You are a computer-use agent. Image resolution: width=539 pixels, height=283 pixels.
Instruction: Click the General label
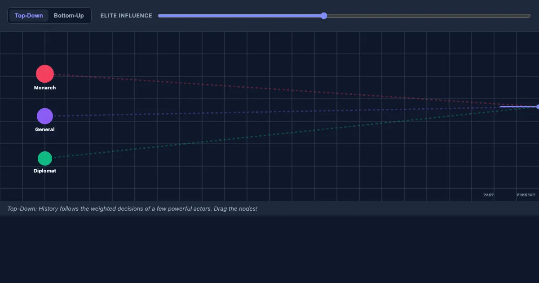pos(45,129)
